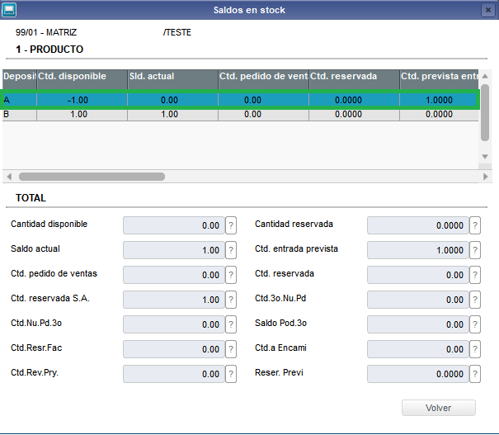Image resolution: width=499 pixels, height=435 pixels.
Task: Click row A Ctd. prevista 1.0000 cell
Action: pyautogui.click(x=439, y=100)
